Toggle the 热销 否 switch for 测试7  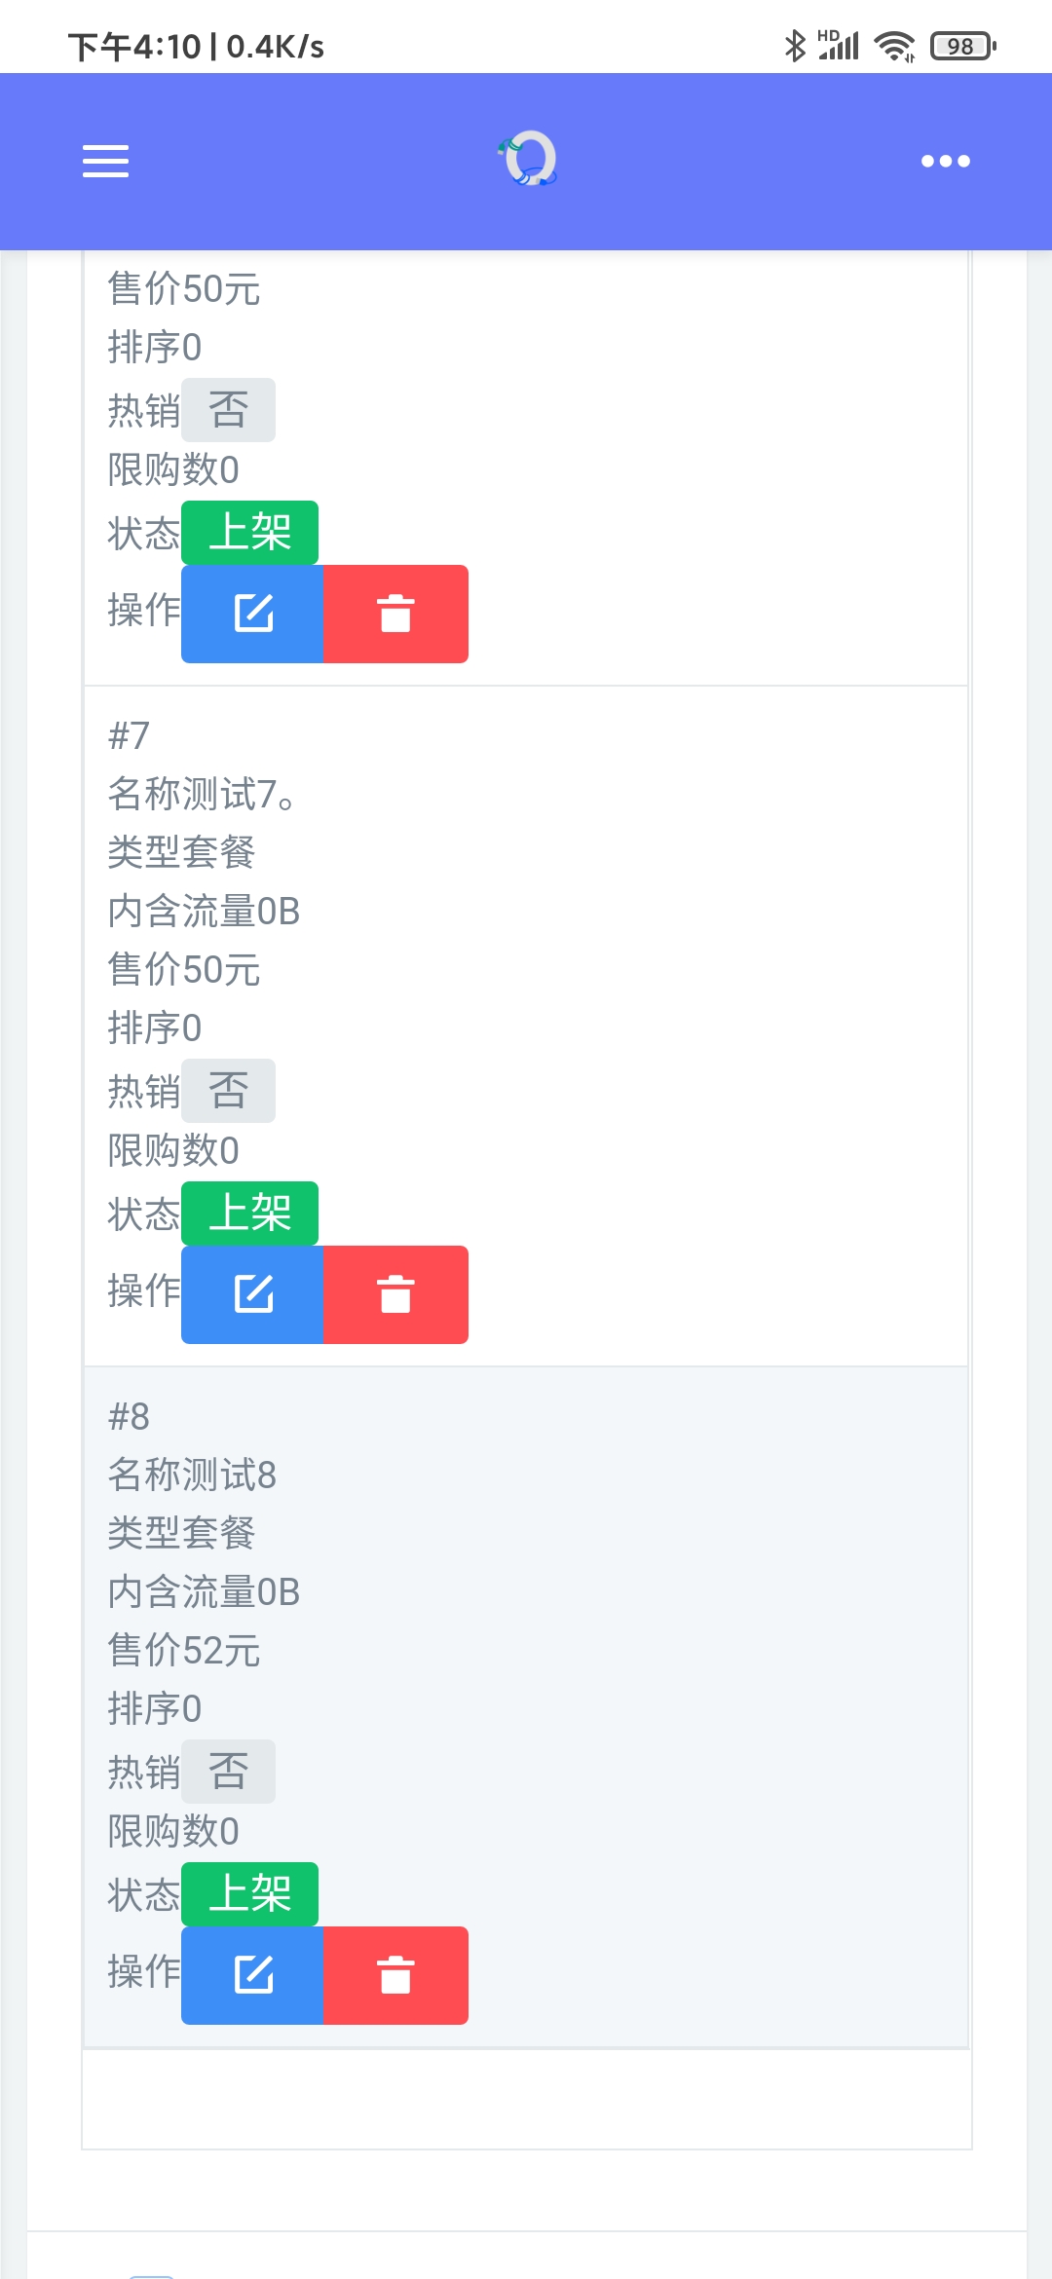(x=227, y=1090)
